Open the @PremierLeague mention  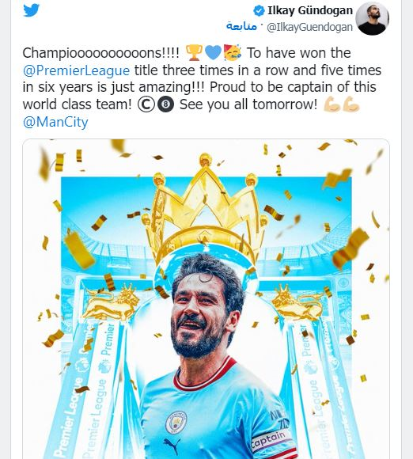pyautogui.click(x=76, y=70)
